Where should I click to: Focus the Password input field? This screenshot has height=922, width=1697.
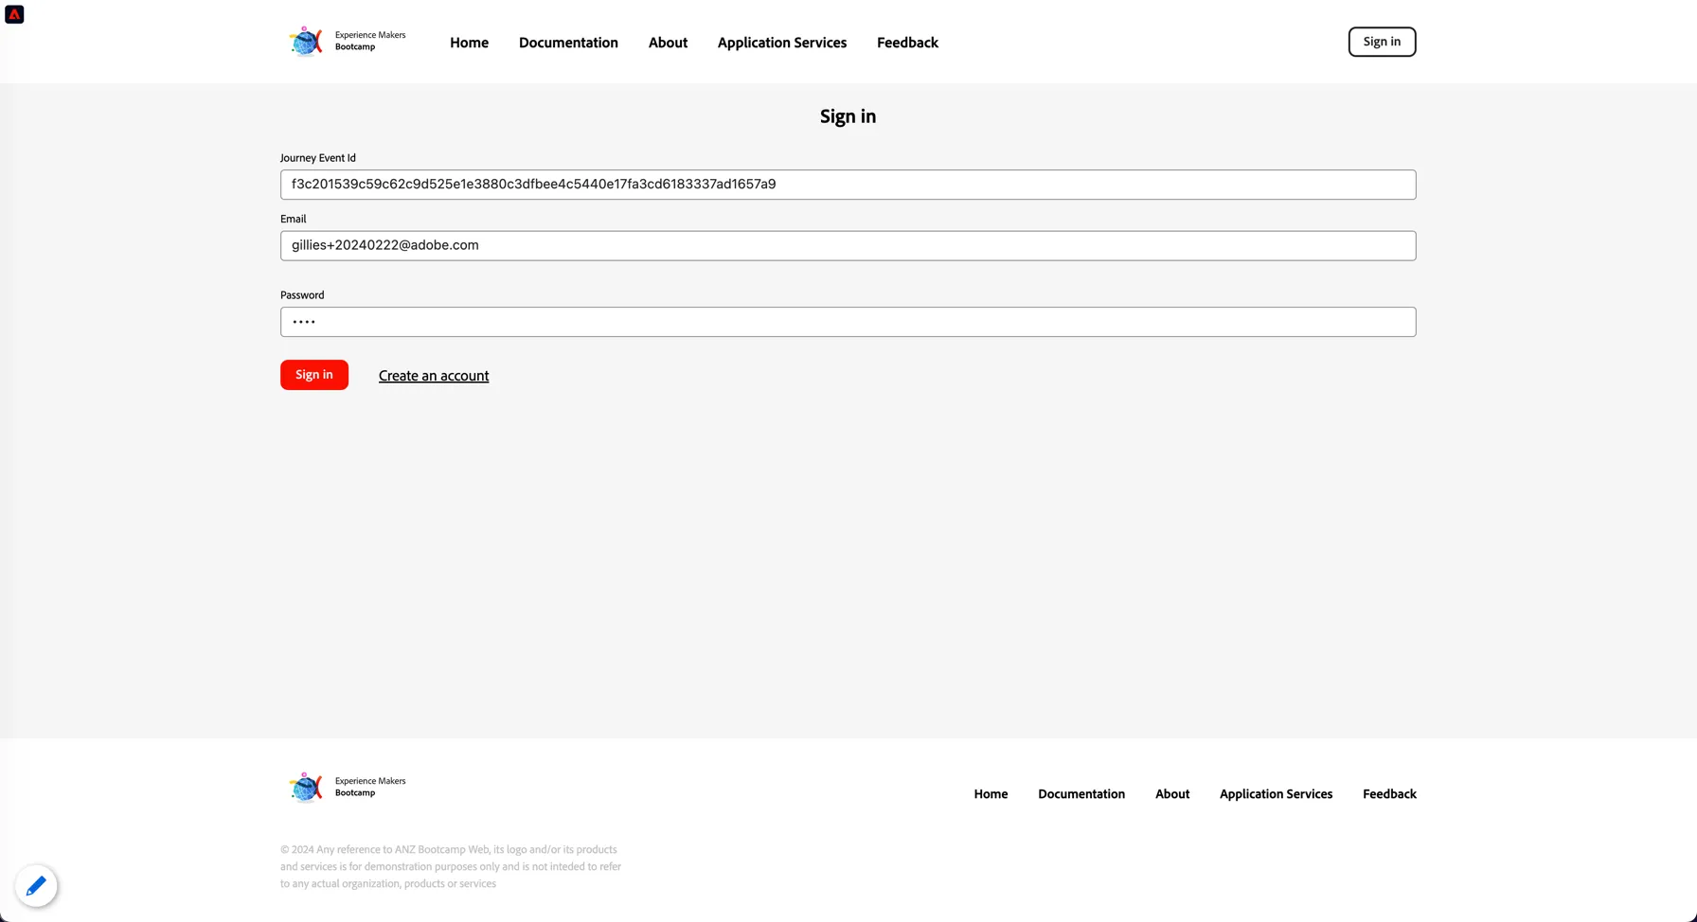[x=848, y=322]
